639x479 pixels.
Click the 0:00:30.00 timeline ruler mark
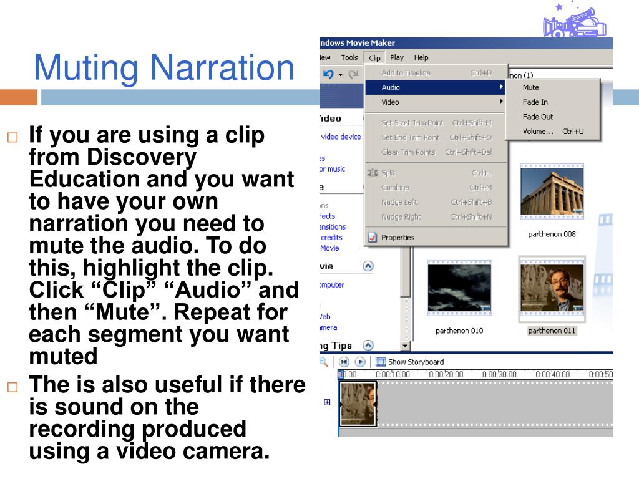(x=499, y=374)
